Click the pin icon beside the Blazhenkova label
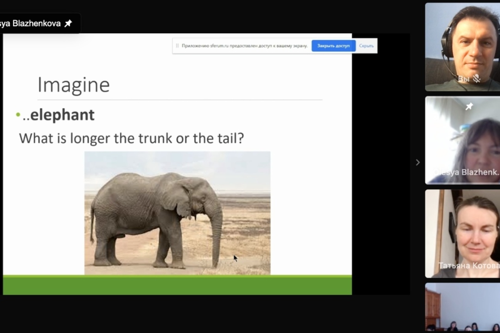 (68, 23)
